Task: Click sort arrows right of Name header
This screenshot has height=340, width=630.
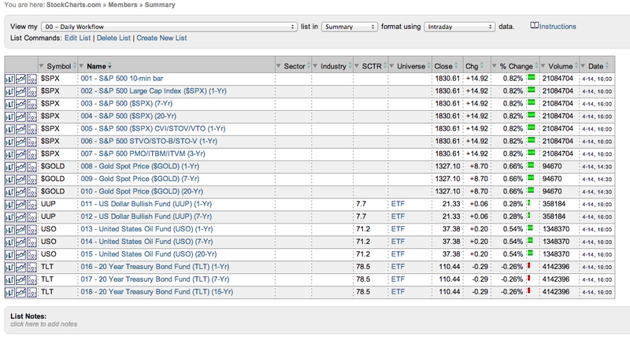Action: (109, 66)
